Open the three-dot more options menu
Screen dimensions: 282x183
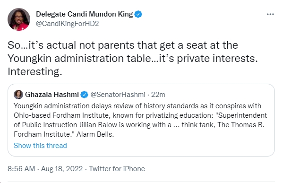(270, 14)
